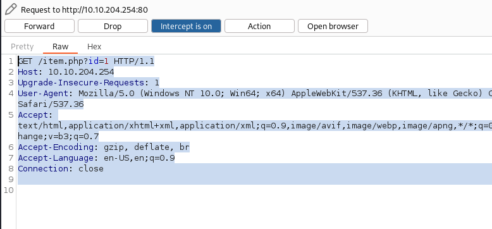
Task: Switch to the Pretty tab
Action: [22, 46]
